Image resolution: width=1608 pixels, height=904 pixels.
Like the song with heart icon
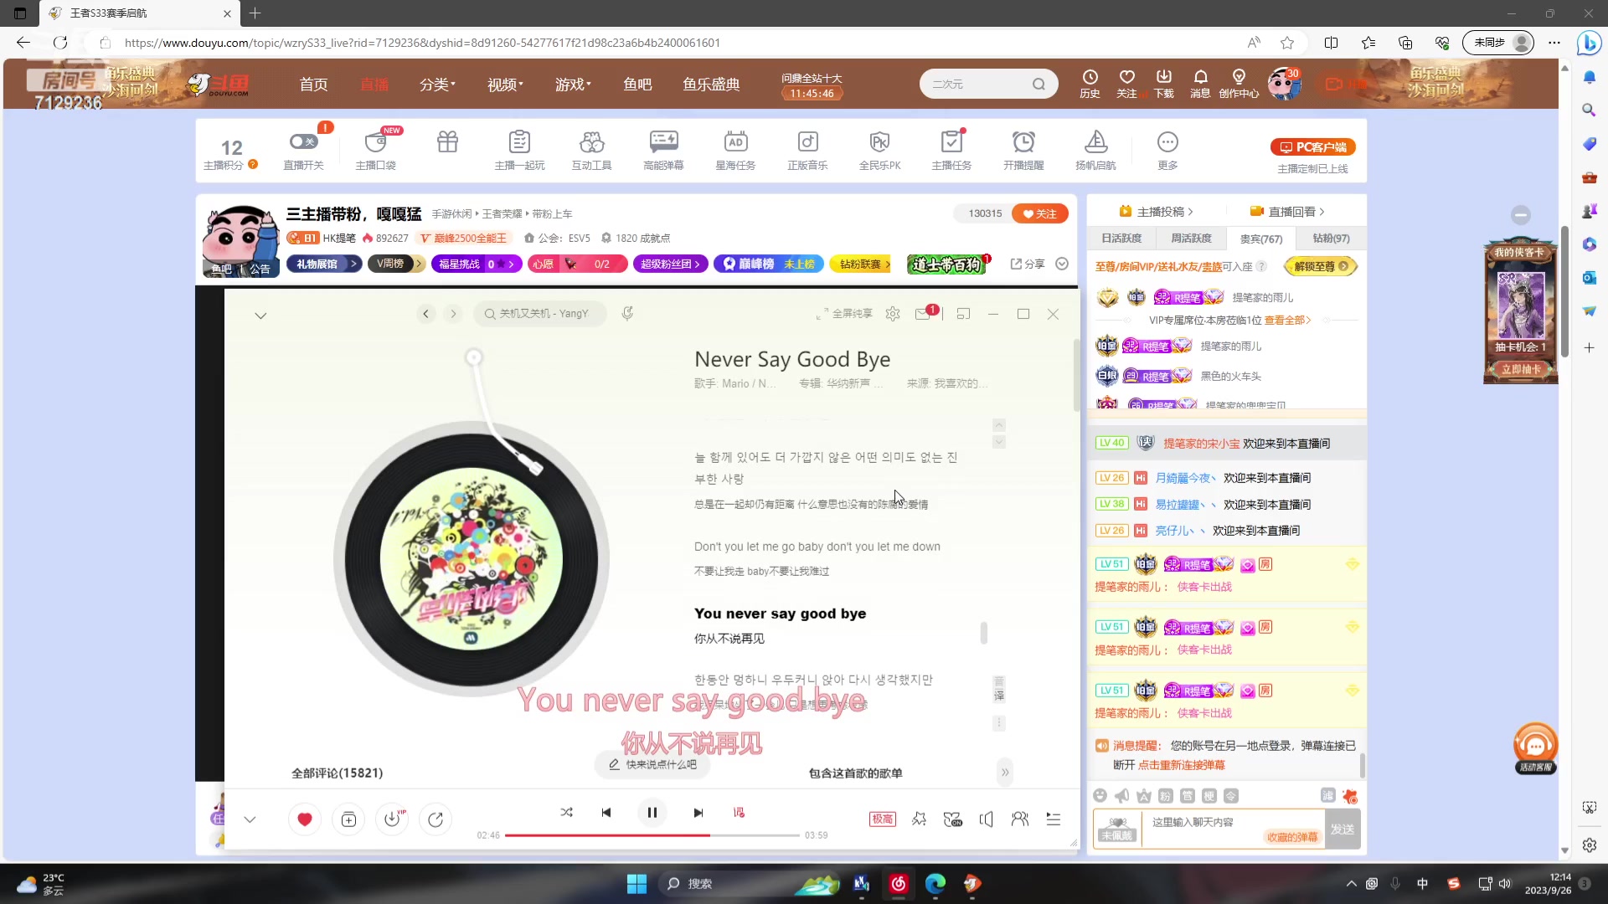305,819
